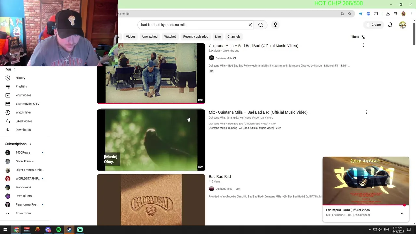Open Chrome media control icon
416x234 pixels.
point(396,14)
